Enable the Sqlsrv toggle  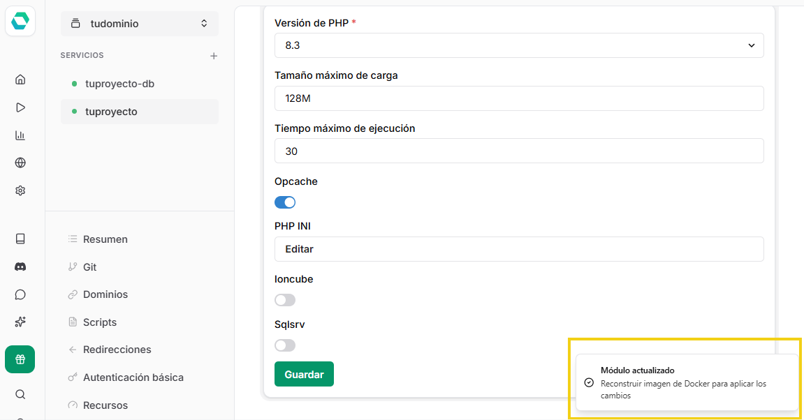pos(285,345)
